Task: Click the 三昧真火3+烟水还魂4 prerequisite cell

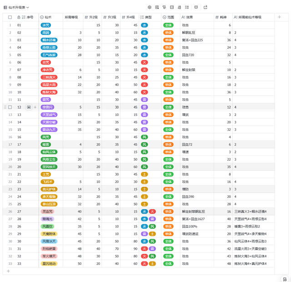Action: [x=254, y=211]
